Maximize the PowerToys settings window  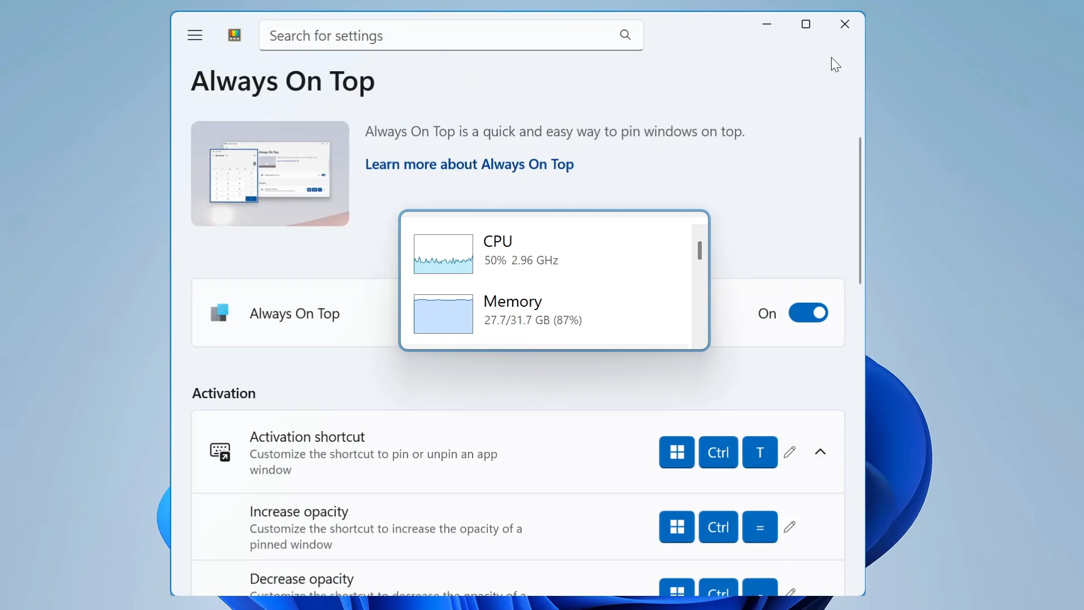pos(806,24)
